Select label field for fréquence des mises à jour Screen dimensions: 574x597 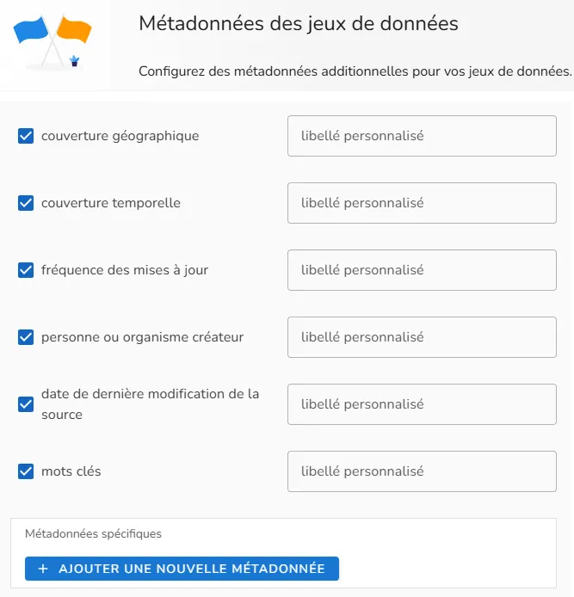[422, 270]
